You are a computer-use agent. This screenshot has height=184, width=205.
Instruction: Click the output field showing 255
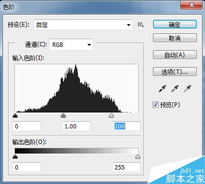126,167
